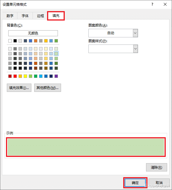Pick the light green standard color
Image resolution: width=172 pixels, height=190 pixels.
(31, 76)
